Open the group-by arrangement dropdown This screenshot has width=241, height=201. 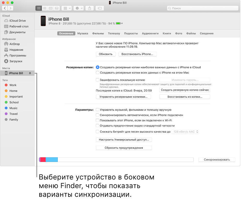[67, 8]
